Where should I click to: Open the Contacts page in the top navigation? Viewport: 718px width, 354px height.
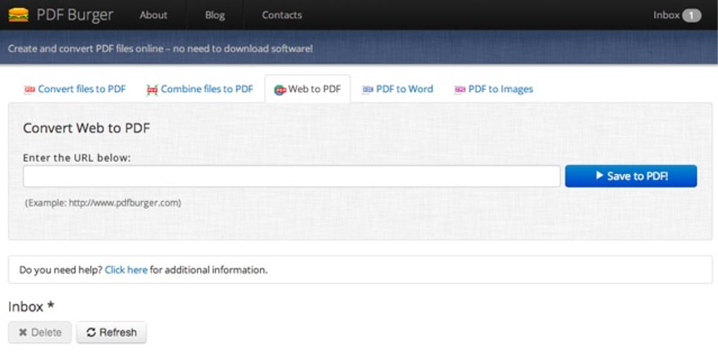point(282,15)
